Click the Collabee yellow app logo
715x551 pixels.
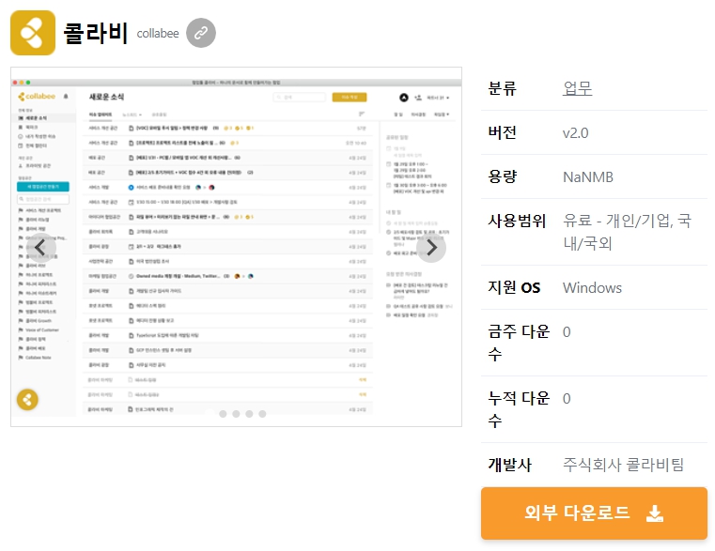[33, 33]
